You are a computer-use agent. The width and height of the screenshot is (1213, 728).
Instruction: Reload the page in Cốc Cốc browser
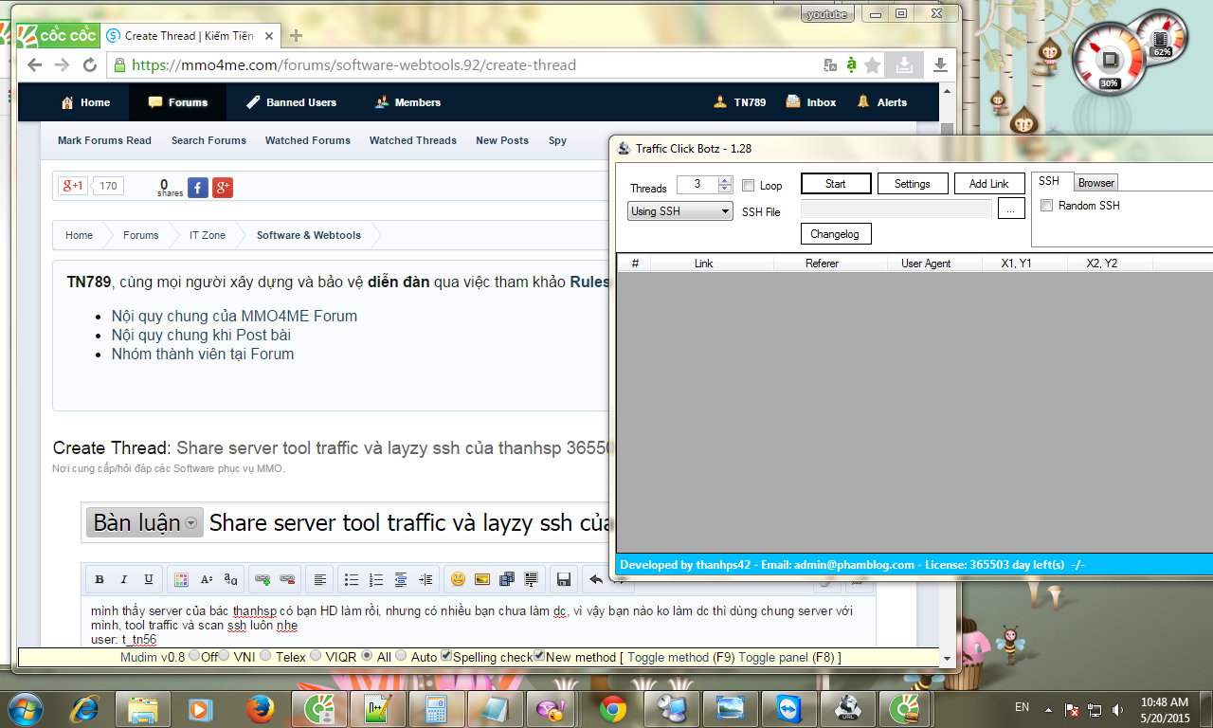tap(90, 65)
